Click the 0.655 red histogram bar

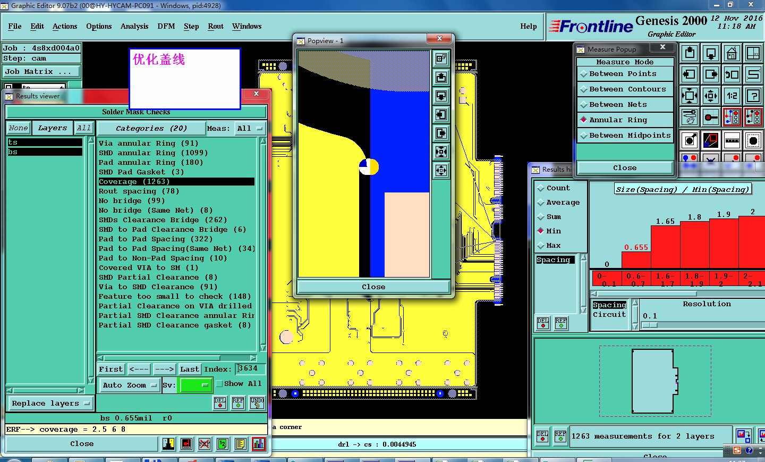(636, 260)
